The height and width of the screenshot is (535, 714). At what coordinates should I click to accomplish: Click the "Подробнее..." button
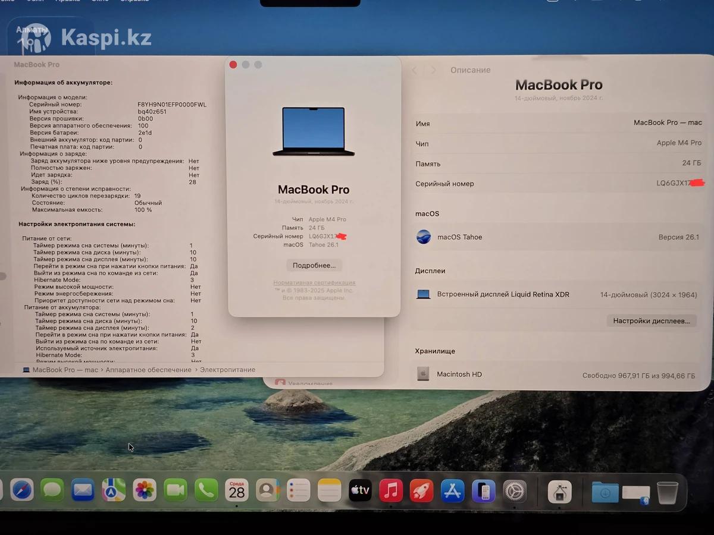click(x=314, y=265)
